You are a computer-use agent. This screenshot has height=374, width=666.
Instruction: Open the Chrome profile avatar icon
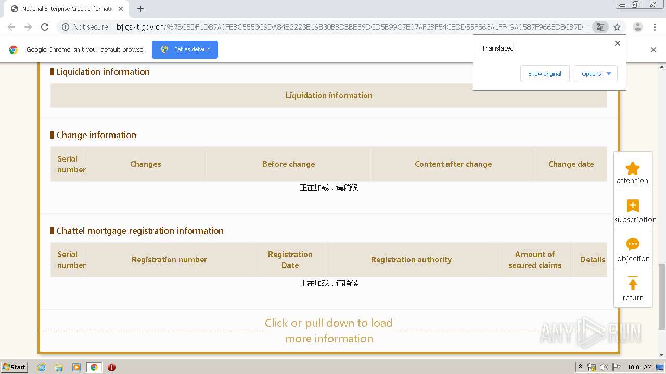coord(637,27)
